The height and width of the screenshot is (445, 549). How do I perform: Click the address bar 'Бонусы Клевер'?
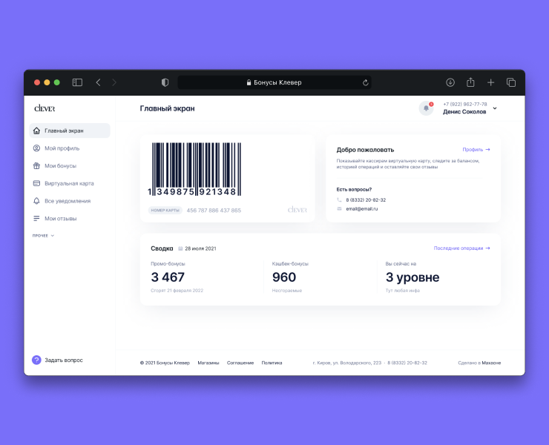274,82
